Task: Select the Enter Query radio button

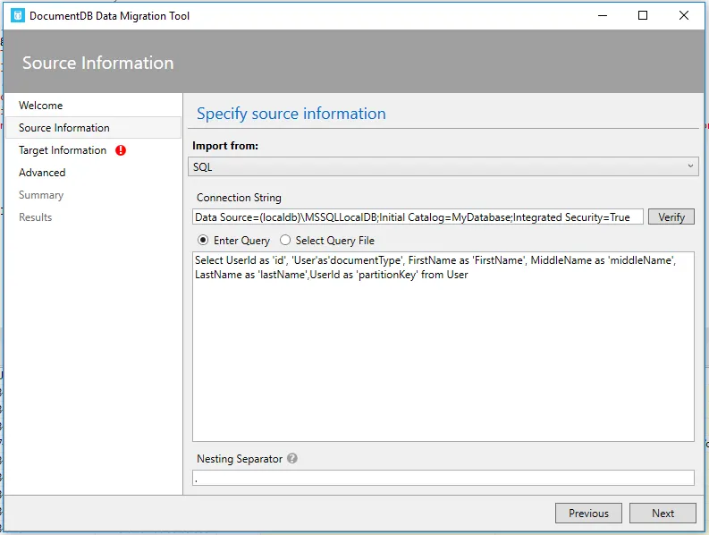Action: click(203, 240)
